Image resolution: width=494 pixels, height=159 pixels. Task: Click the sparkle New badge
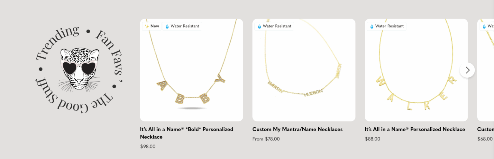152,26
